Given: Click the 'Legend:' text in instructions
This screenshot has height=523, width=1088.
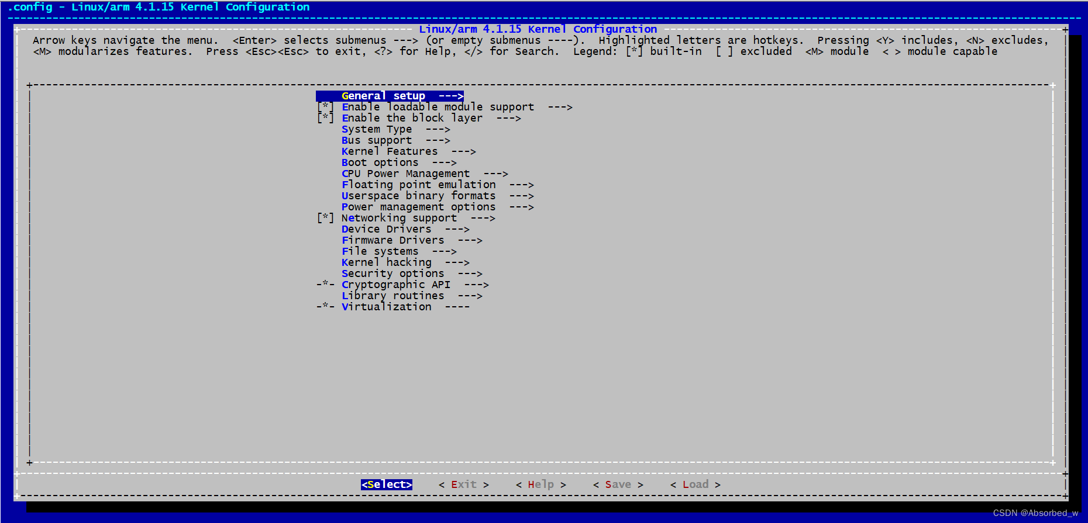Looking at the screenshot, I should 595,51.
